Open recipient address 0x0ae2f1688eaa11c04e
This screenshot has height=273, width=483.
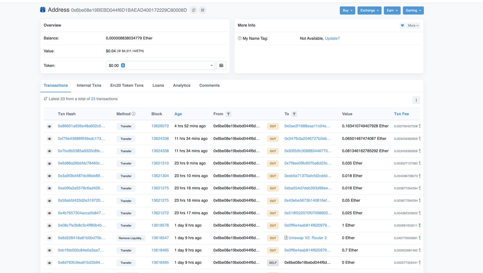pos(308,126)
